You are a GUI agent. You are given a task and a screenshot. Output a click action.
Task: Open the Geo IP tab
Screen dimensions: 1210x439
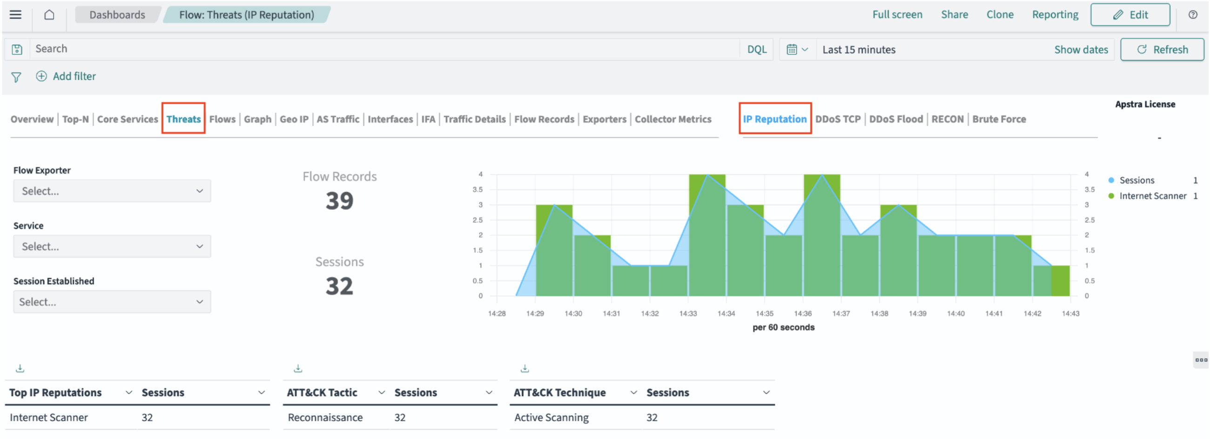(x=294, y=119)
